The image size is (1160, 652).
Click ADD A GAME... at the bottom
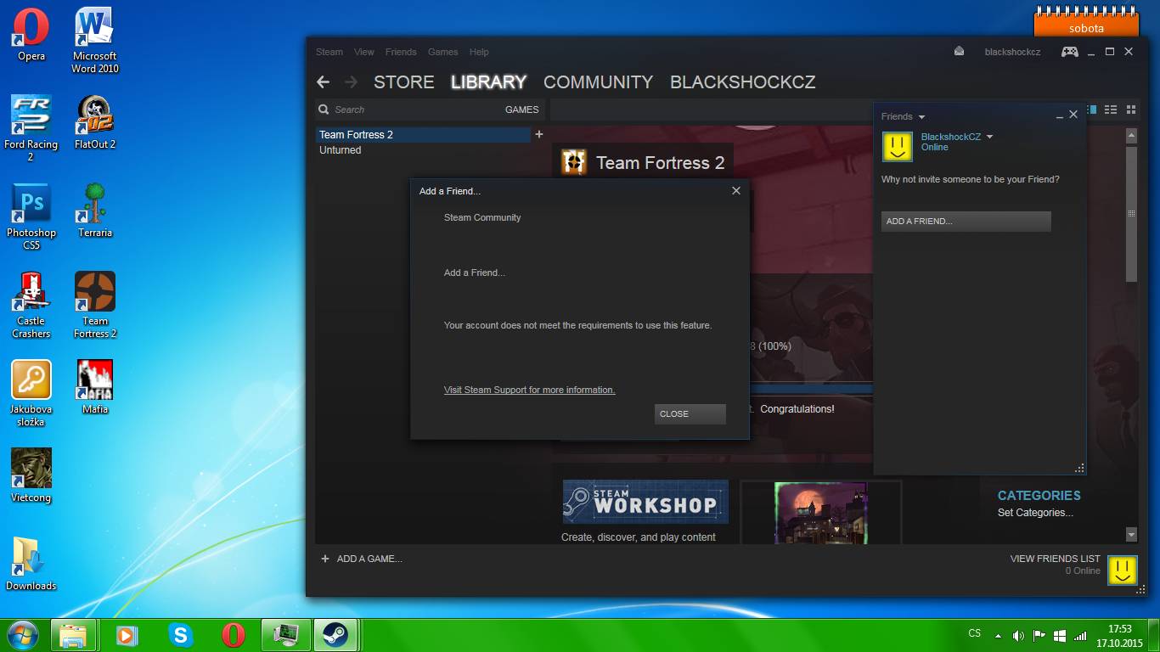(362, 559)
